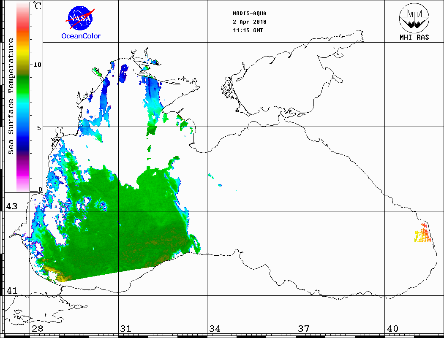Image resolution: width=444 pixels, height=338 pixels.
Task: Click the longitude label 40
Action: point(392,329)
